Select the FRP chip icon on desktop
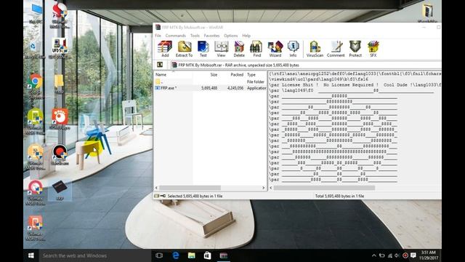 click(x=60, y=191)
